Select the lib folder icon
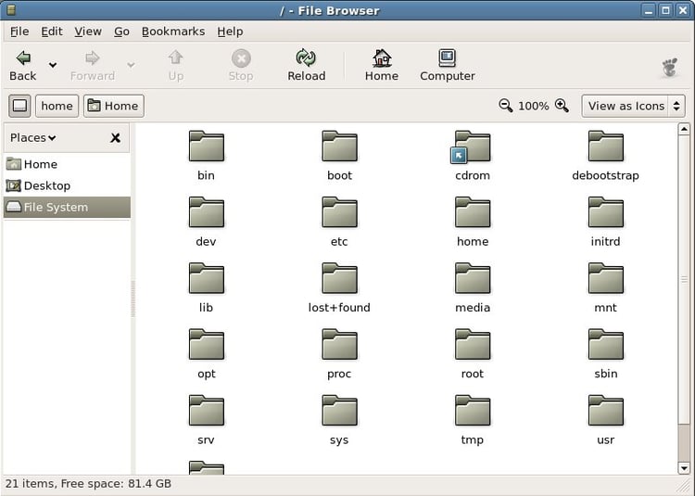 (206, 278)
